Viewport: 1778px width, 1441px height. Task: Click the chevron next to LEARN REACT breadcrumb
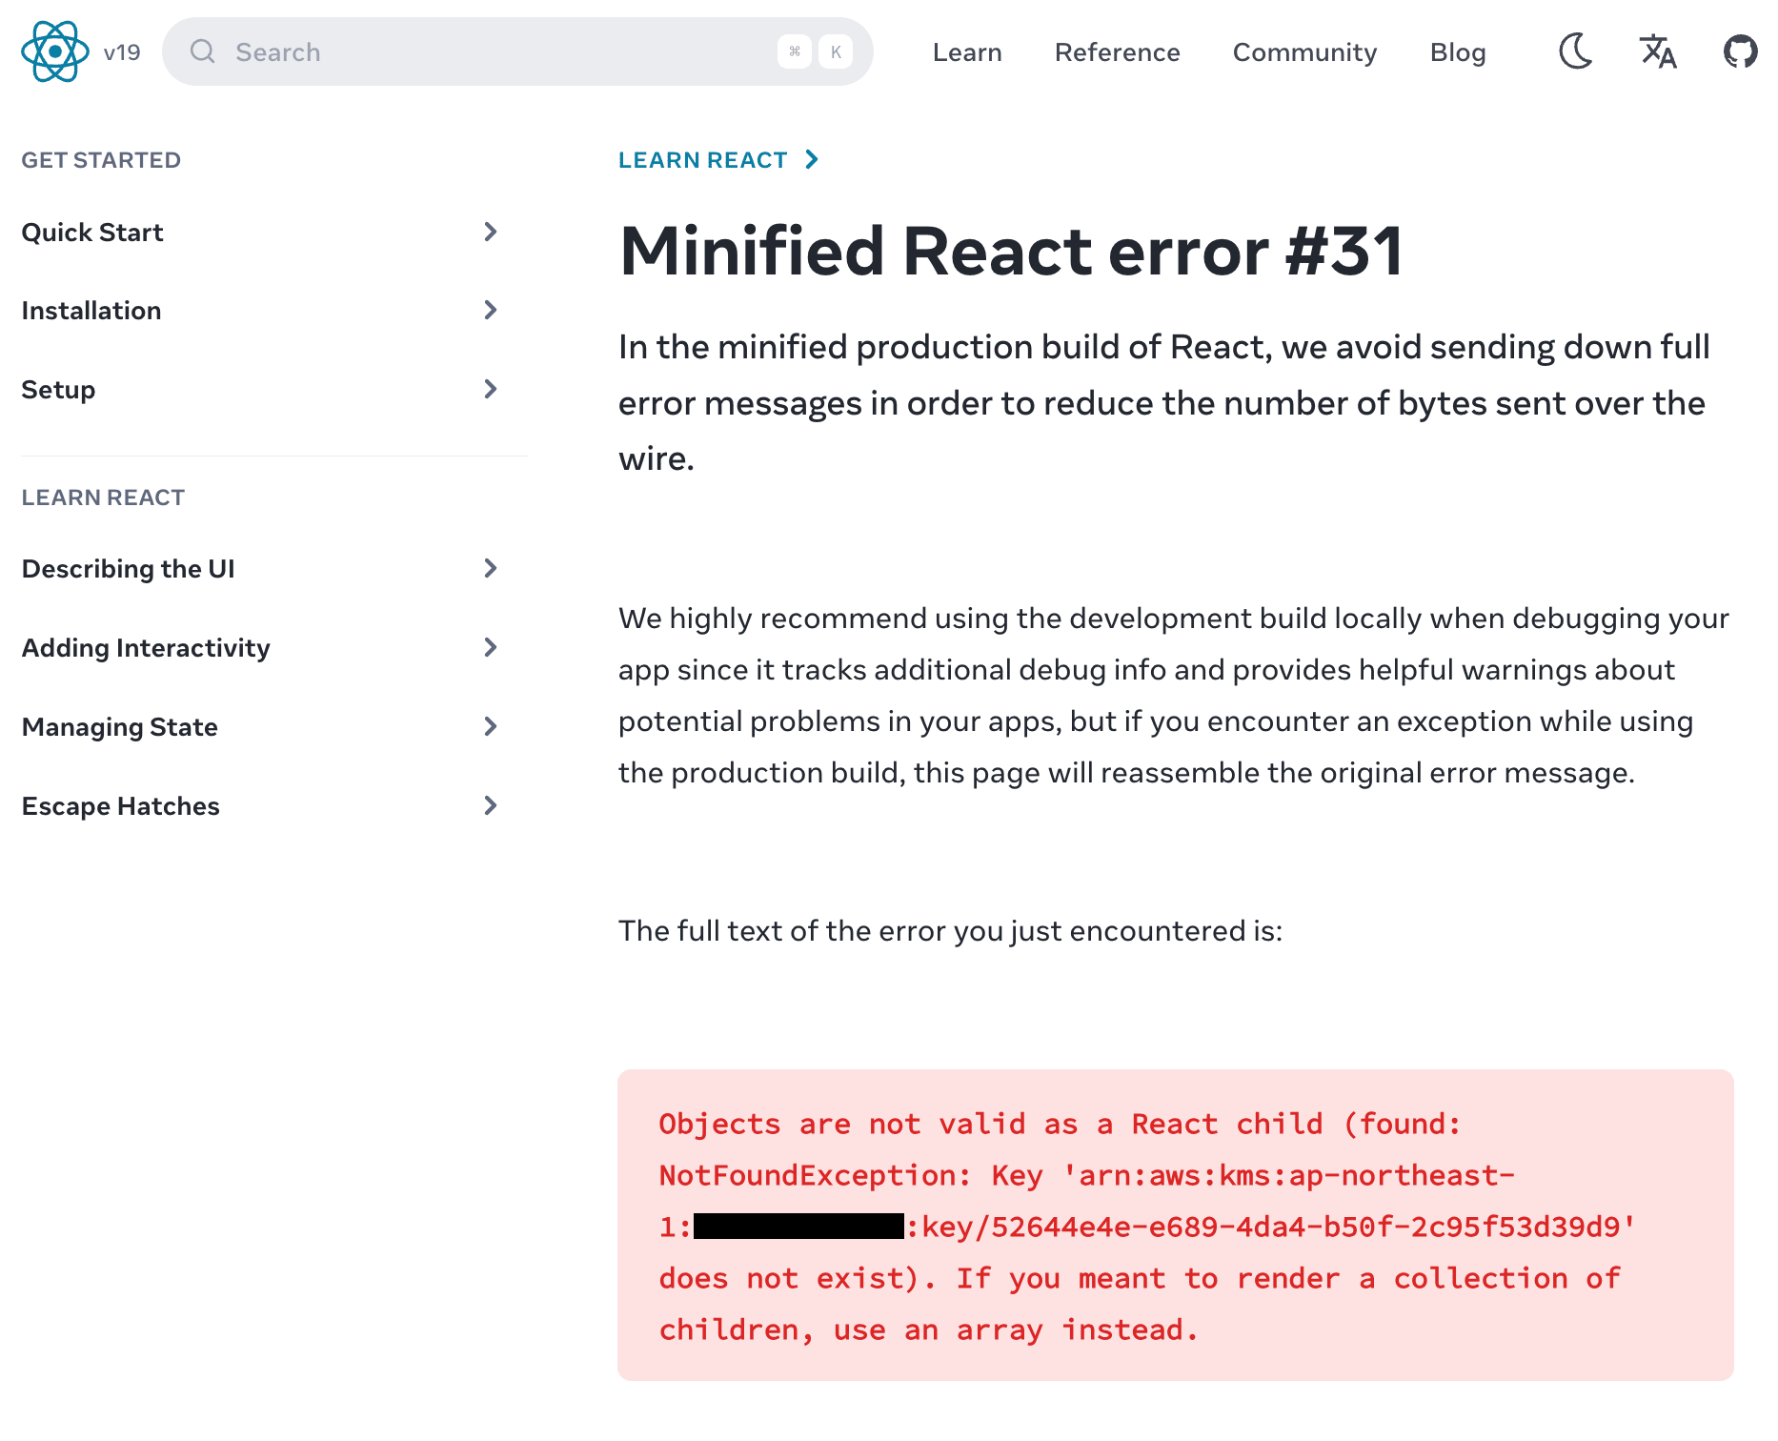click(x=812, y=159)
